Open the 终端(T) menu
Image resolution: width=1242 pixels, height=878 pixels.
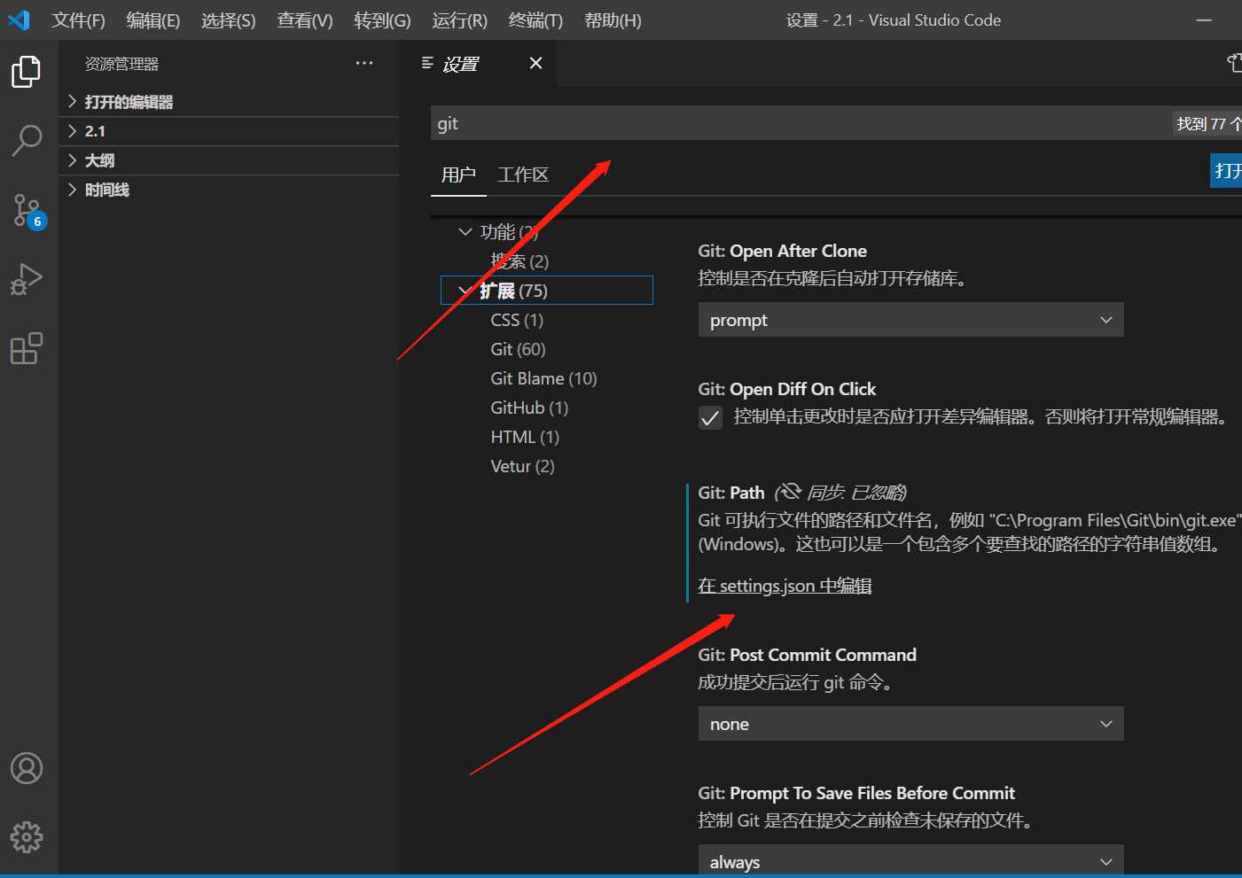coord(535,20)
